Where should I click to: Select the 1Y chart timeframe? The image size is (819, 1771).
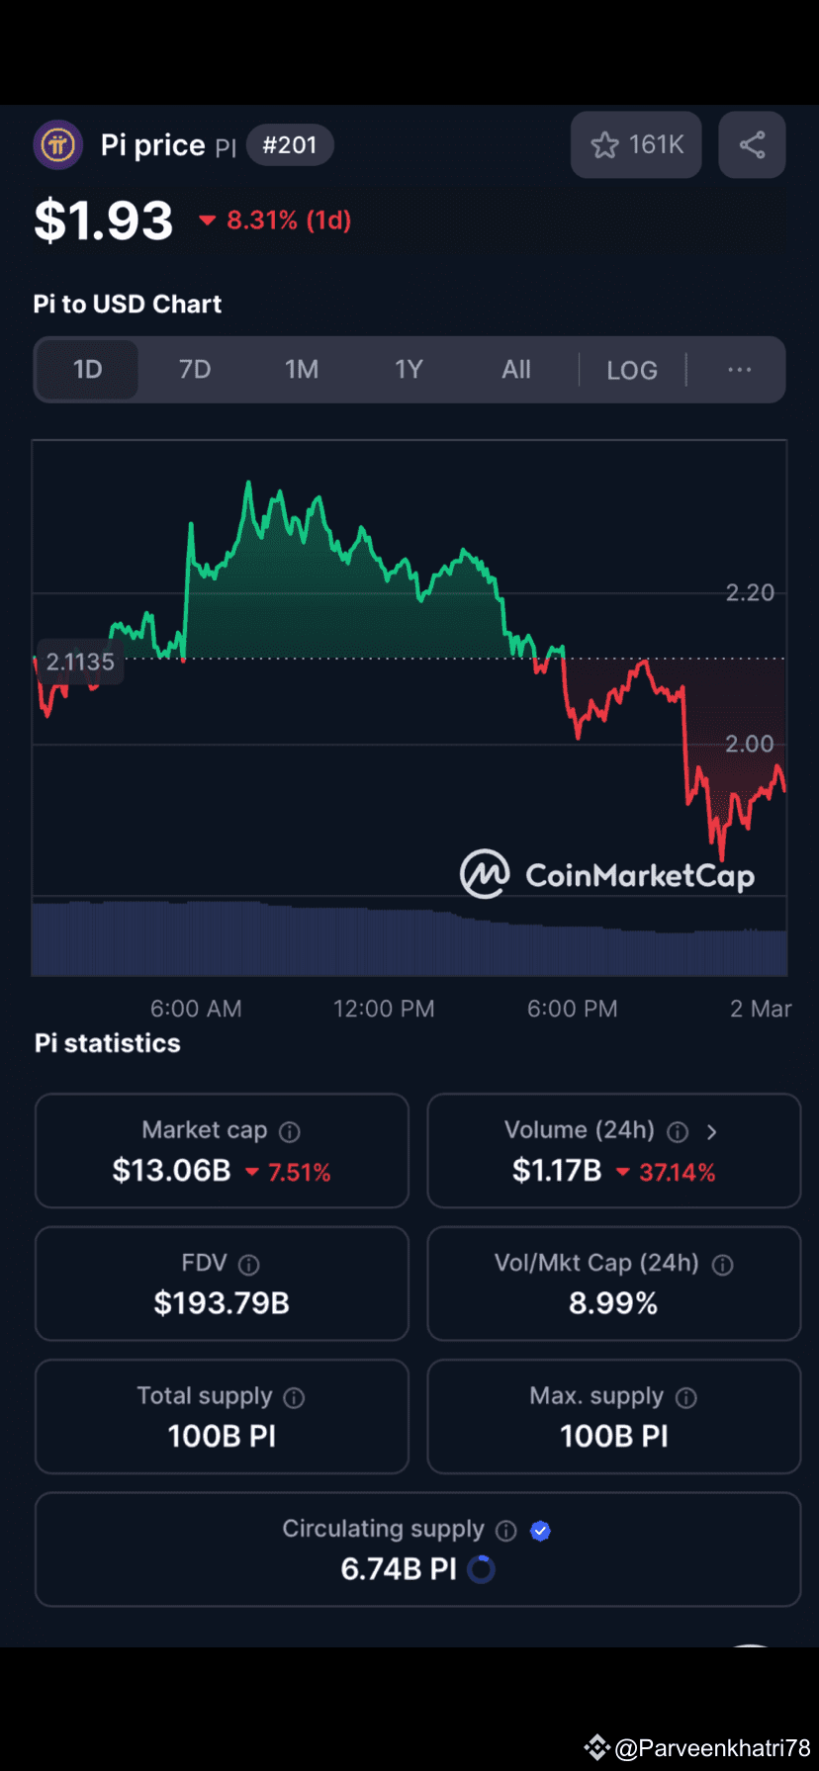(x=409, y=369)
